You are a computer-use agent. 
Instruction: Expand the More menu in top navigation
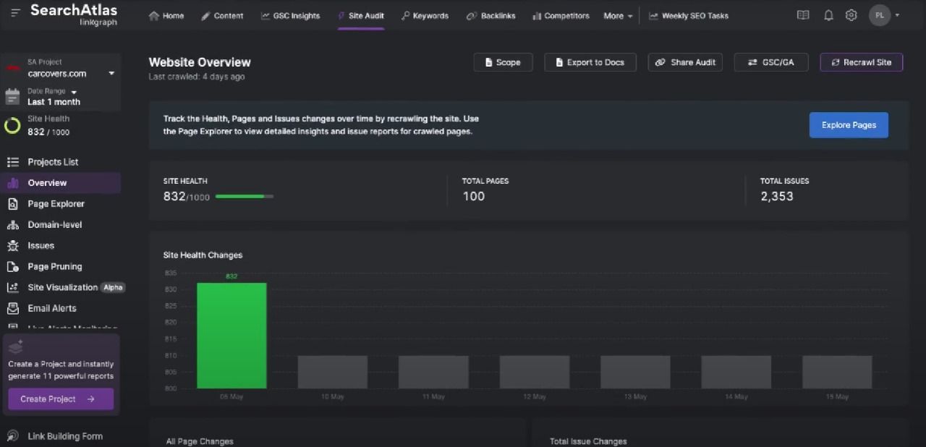(618, 16)
